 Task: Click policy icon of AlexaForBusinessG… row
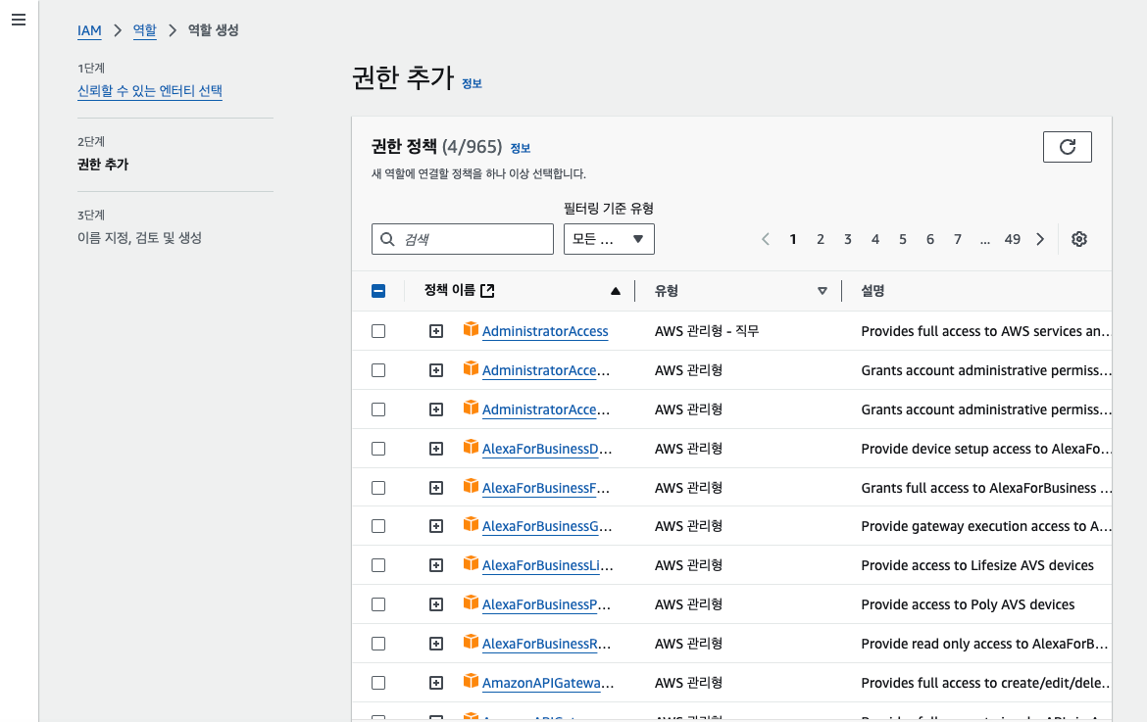[471, 525]
